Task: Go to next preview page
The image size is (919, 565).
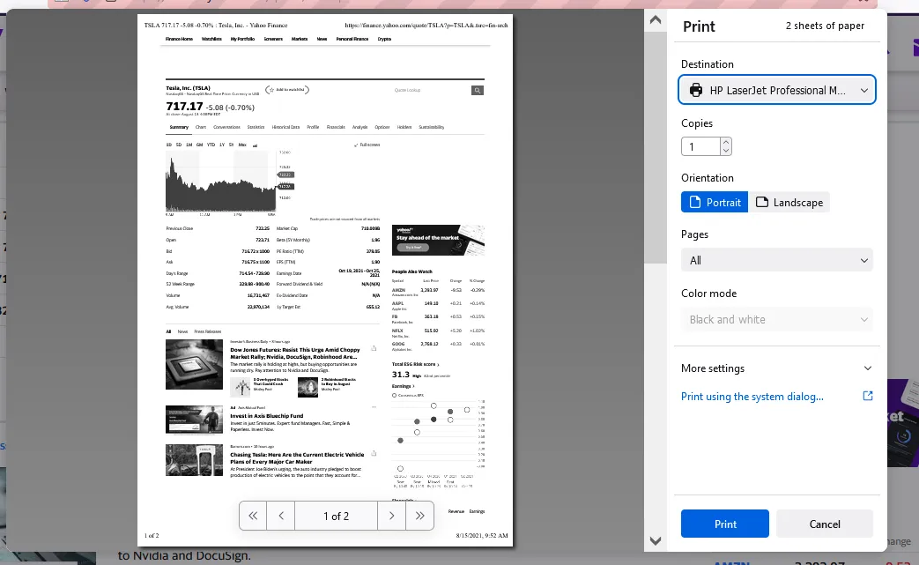Action: click(x=391, y=516)
